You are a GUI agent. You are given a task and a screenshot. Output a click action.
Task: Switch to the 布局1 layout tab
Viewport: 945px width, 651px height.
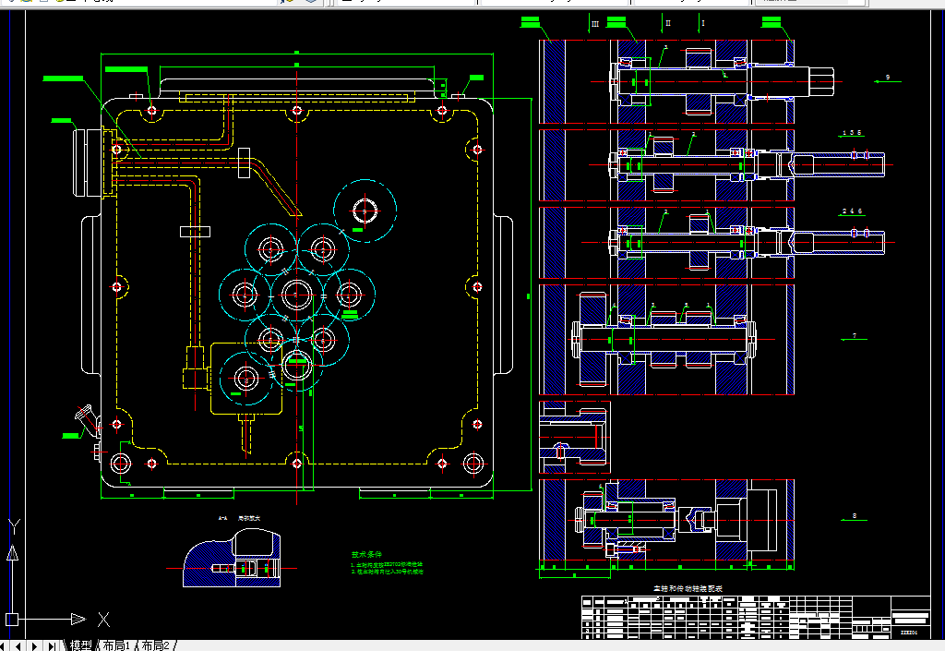click(x=117, y=645)
